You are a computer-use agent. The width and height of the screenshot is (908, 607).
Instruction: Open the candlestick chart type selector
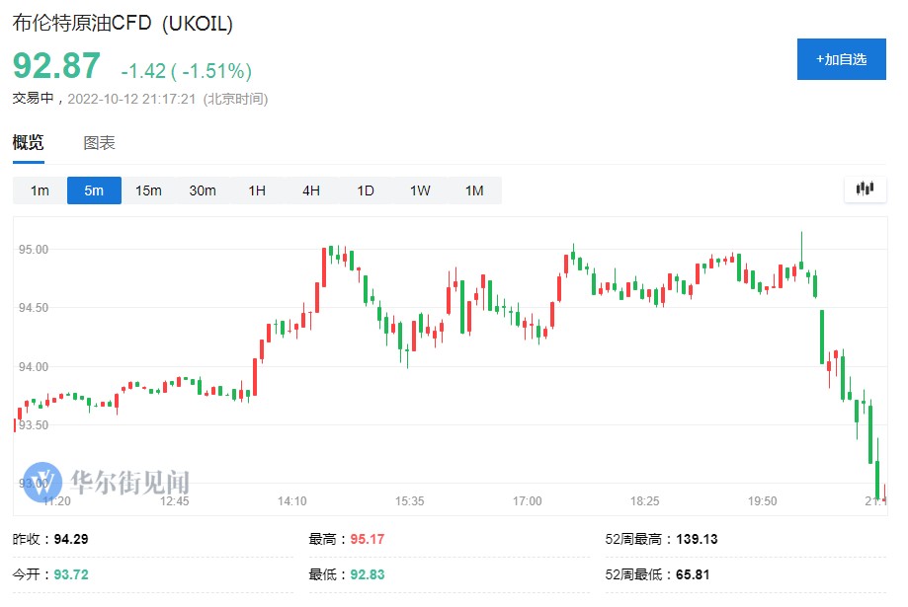pyautogui.click(x=866, y=190)
